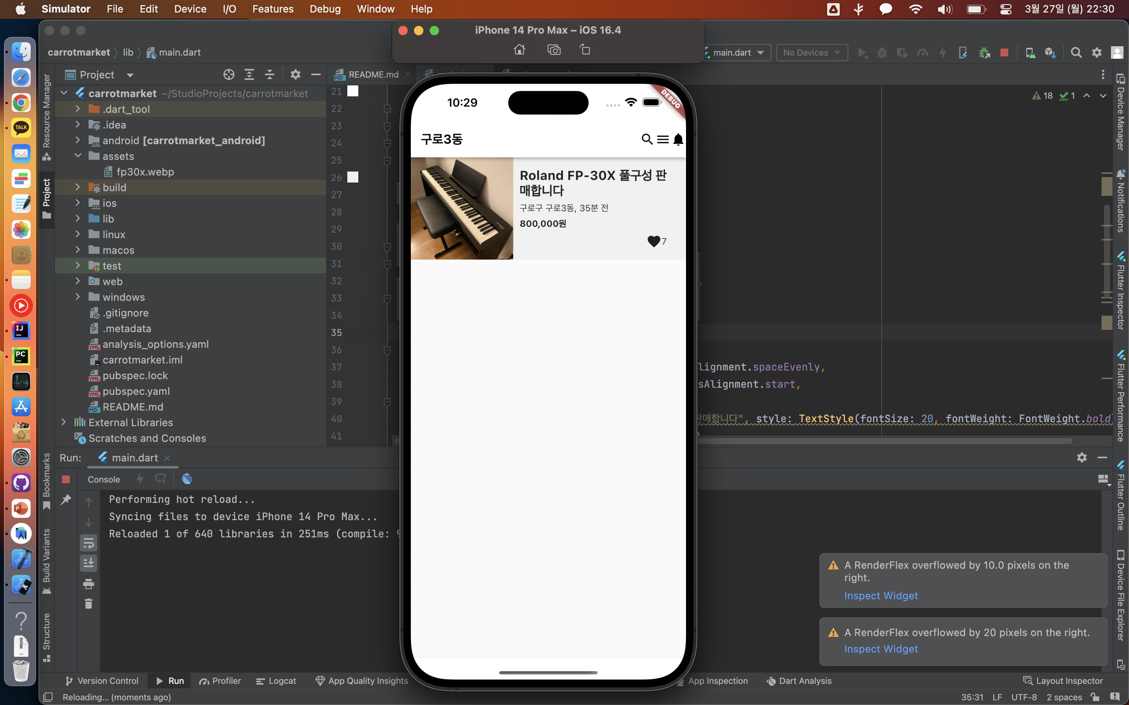Open Run panel settings gear

click(x=1082, y=457)
